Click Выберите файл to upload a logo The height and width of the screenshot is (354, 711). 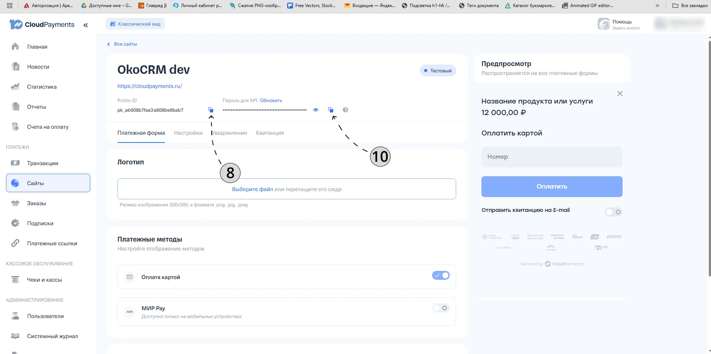[x=253, y=189]
